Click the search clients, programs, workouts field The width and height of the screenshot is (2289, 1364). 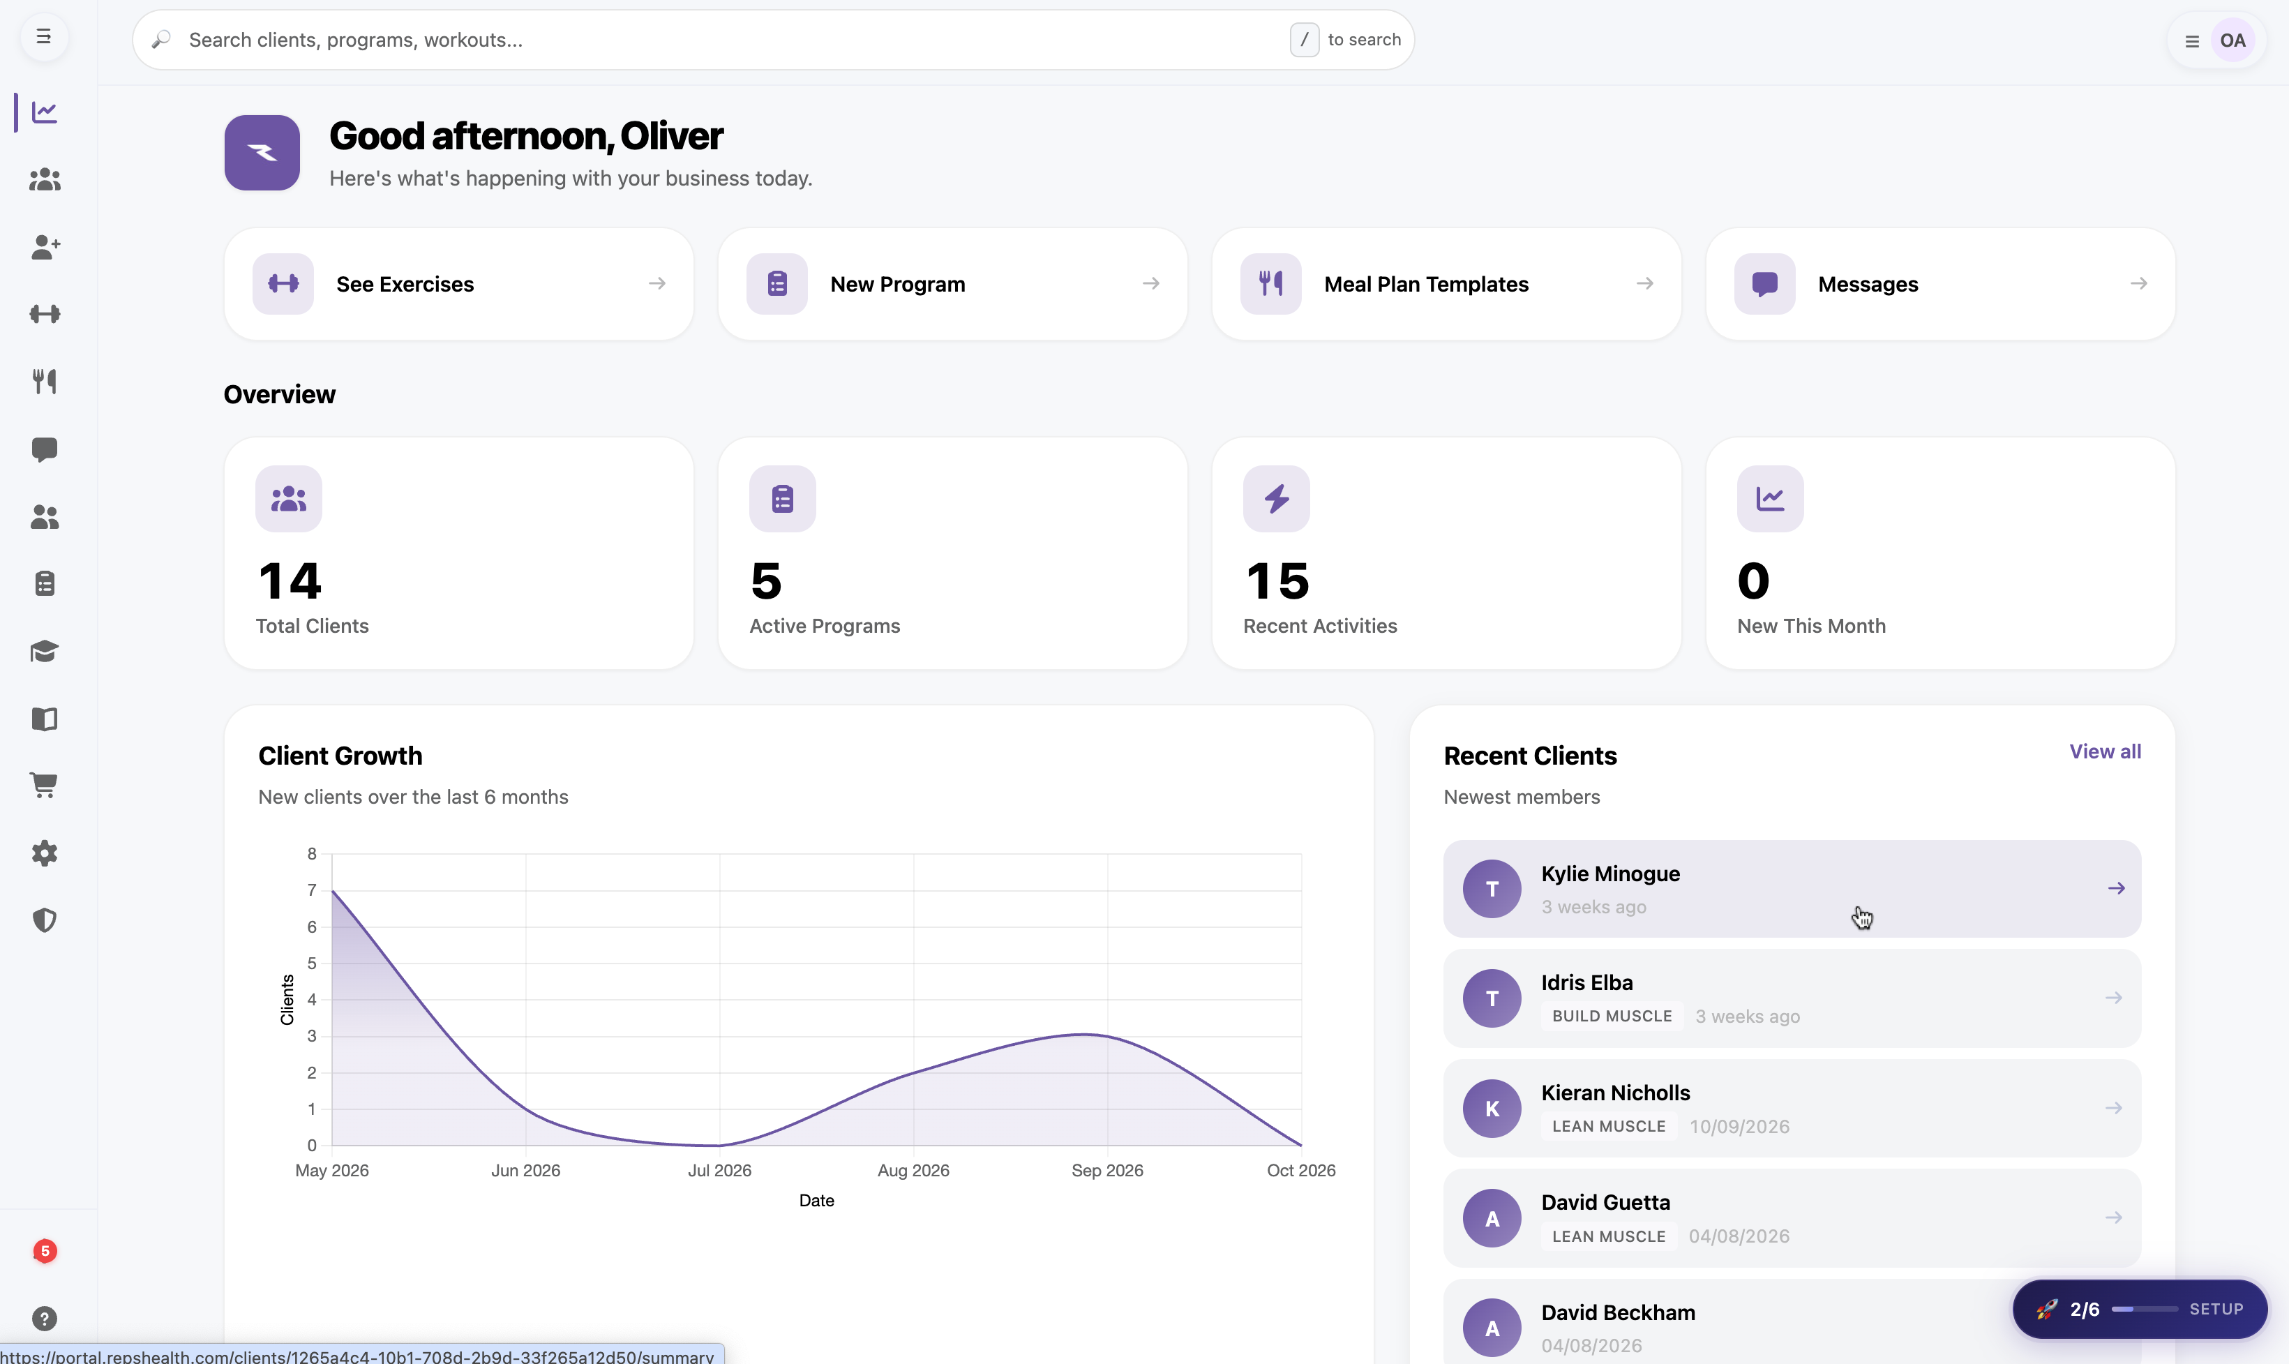coord(773,40)
